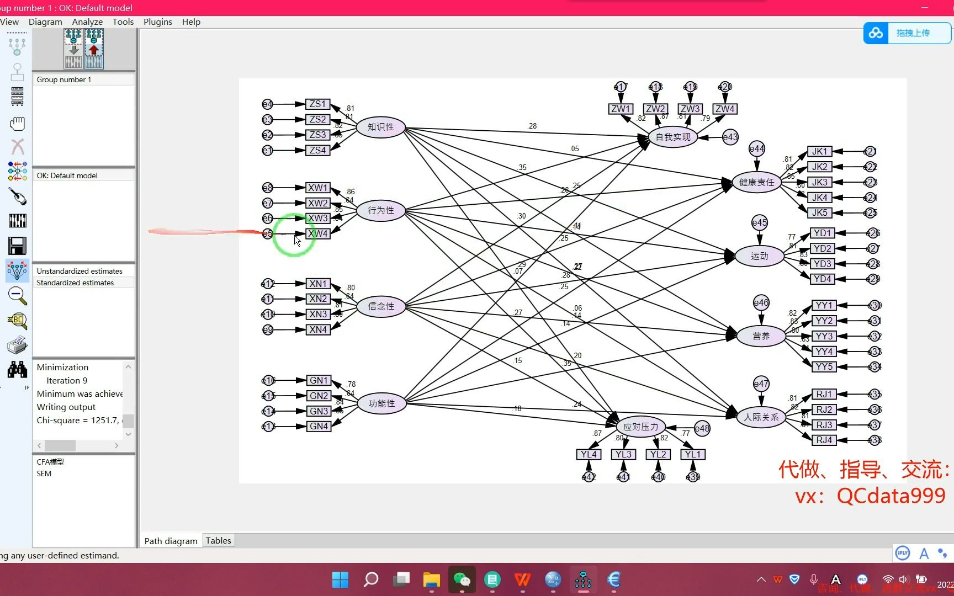This screenshot has width=954, height=596.
Task: Select the erase tool (red X)
Action: (x=17, y=147)
